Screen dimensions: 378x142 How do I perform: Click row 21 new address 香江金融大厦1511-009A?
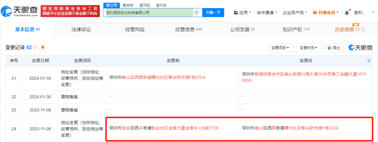(305, 77)
